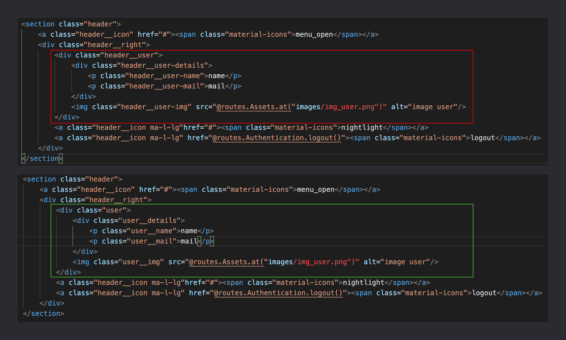Click nightlight text in the first snippet
Image resolution: width=566 pixels, height=340 pixels.
click(x=362, y=127)
